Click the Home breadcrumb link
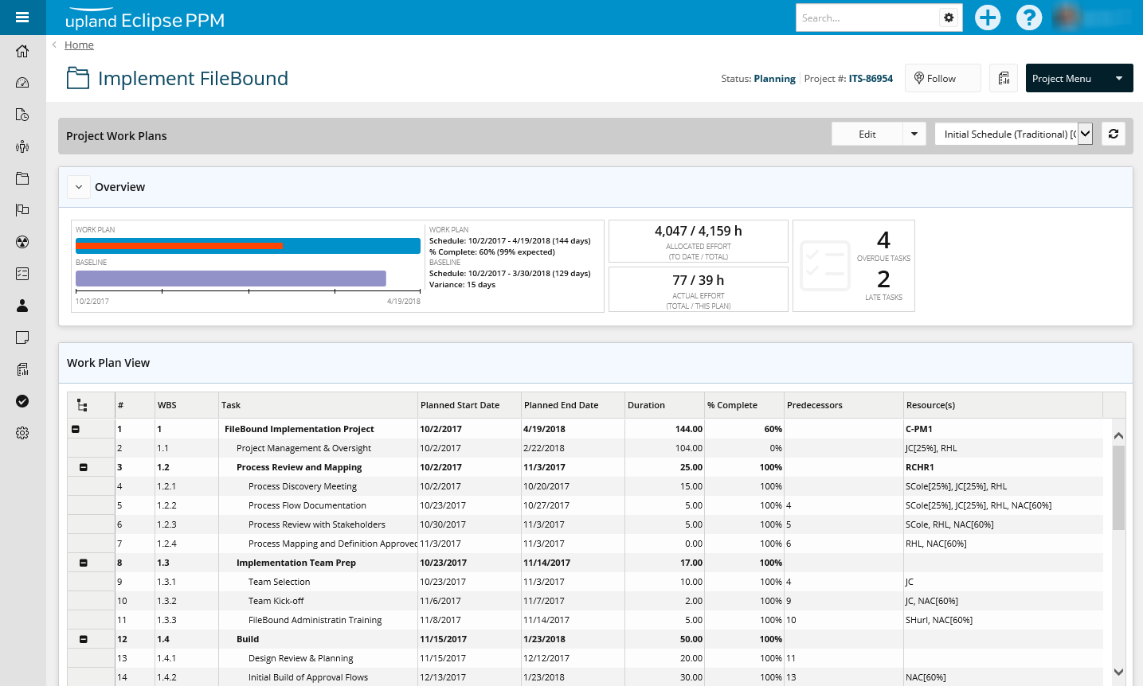 point(79,45)
